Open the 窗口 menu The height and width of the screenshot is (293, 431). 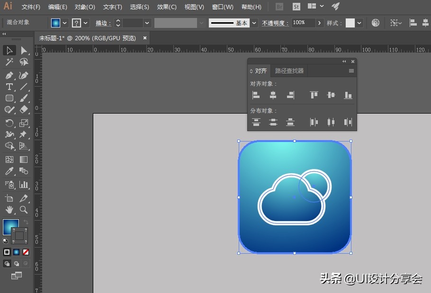222,7
